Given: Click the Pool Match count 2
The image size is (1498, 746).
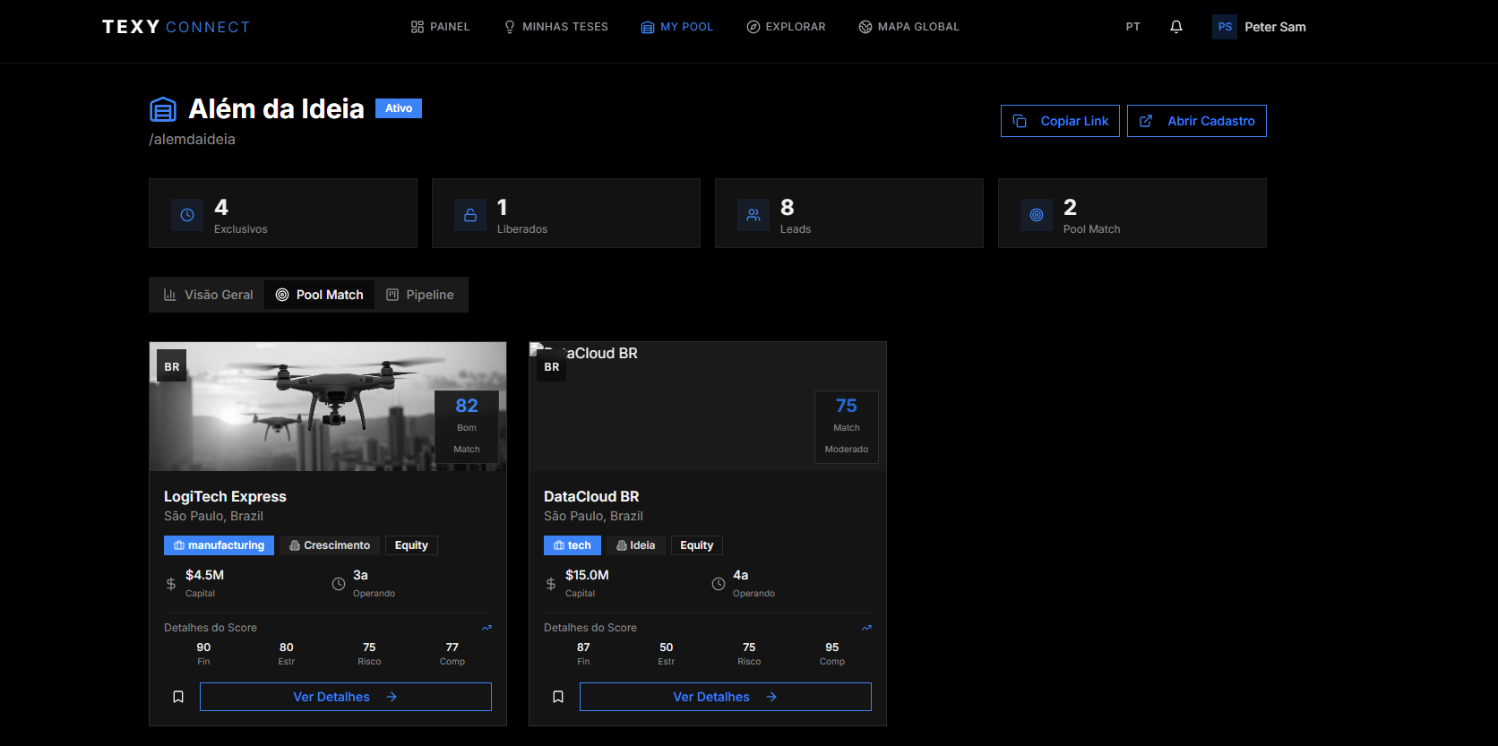Looking at the screenshot, I should pos(1071,208).
